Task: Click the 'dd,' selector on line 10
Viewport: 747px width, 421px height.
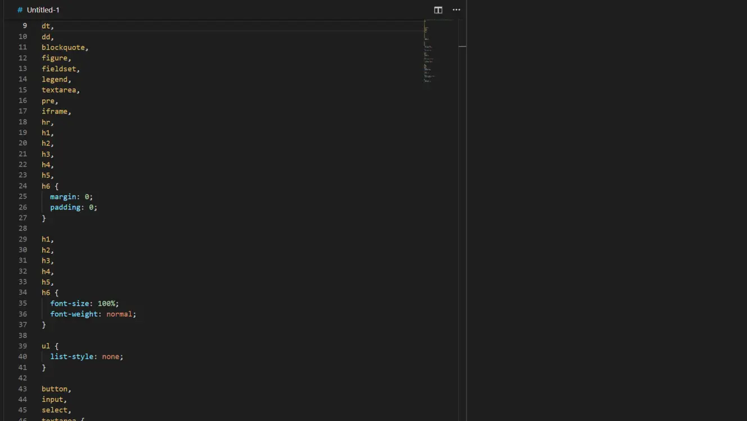Action: click(x=48, y=36)
